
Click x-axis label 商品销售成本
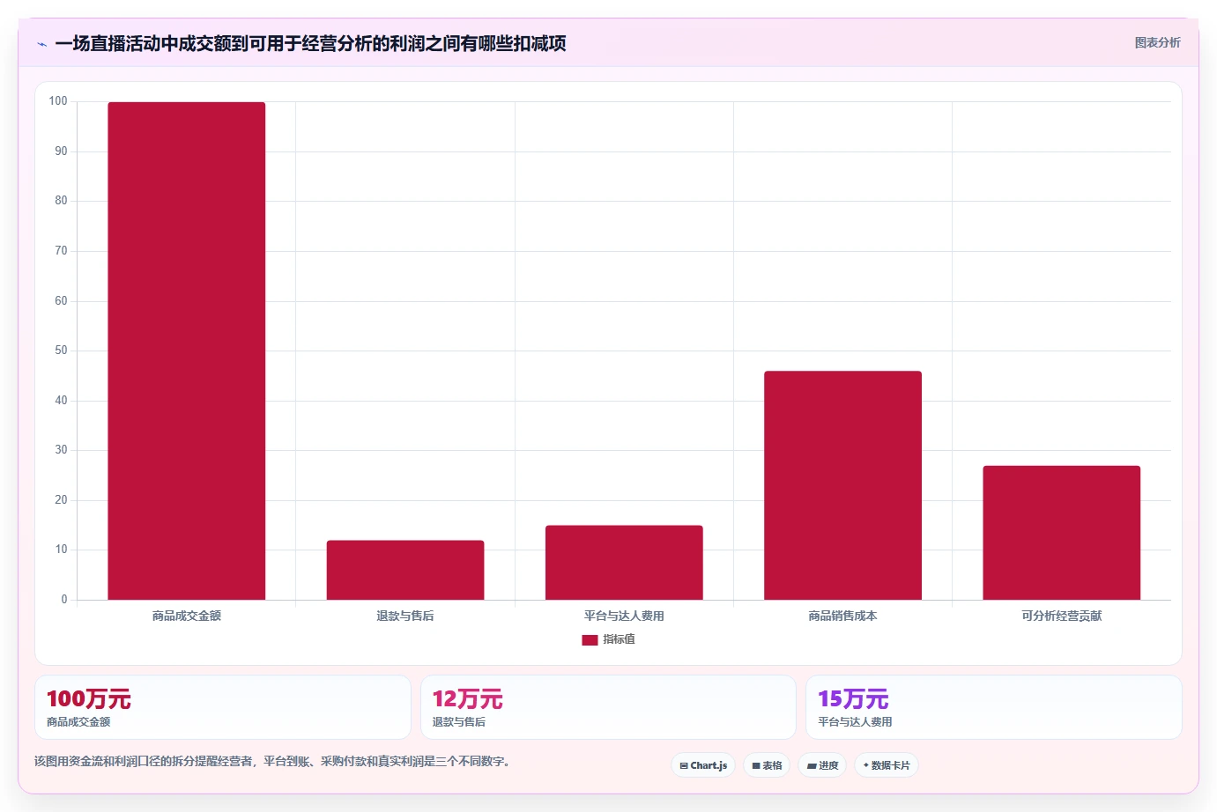point(842,616)
